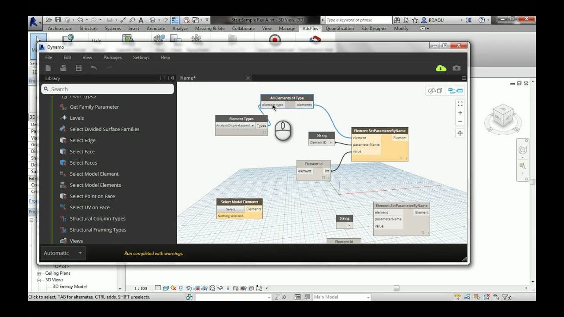Collapse the 3D Views tree node
The image size is (564, 317).
click(39, 280)
